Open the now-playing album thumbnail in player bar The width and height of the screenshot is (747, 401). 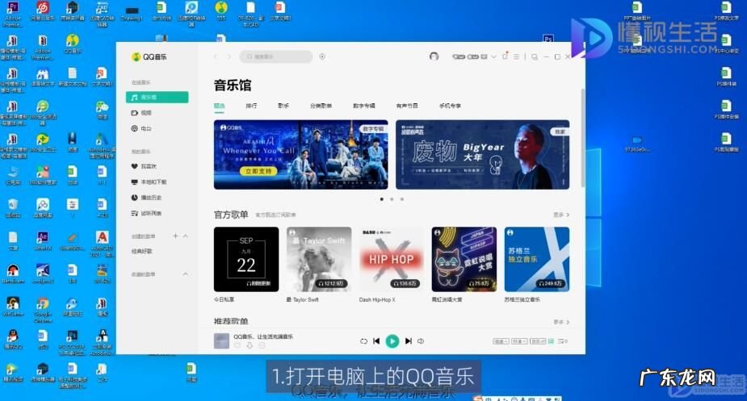(221, 341)
